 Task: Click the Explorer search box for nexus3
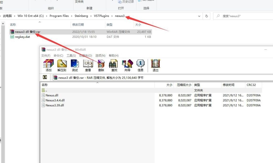243,16
